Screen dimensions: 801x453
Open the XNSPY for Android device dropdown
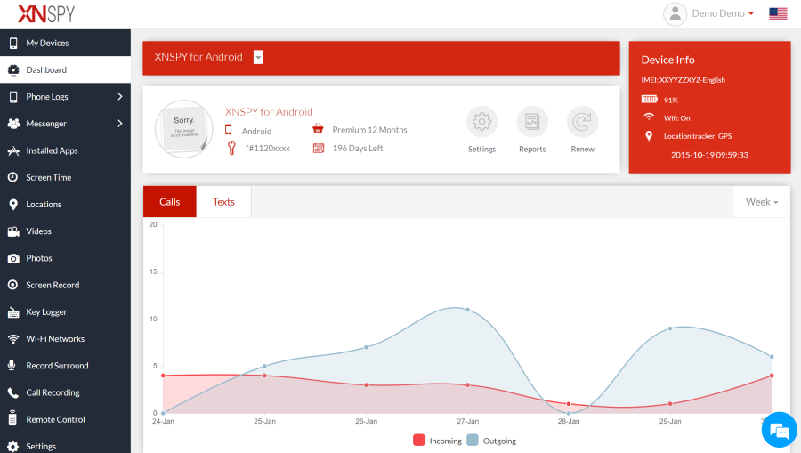(258, 57)
